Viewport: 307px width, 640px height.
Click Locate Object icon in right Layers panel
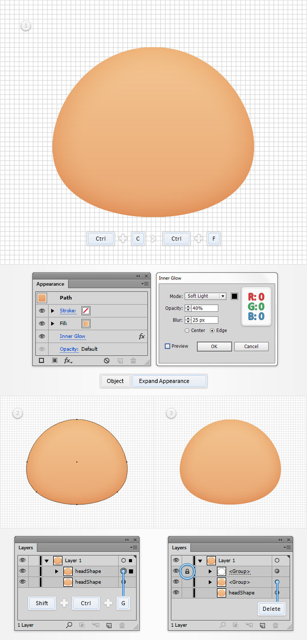tap(224, 625)
